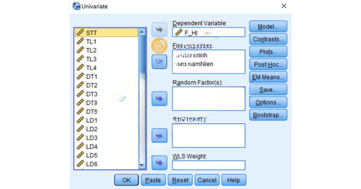Click arrow button beside Fixed Factor(s) box
The width and height of the screenshot is (361, 189).
pyautogui.click(x=159, y=61)
